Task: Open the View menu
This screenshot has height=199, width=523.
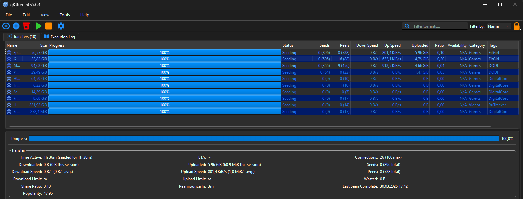Action: (45, 15)
